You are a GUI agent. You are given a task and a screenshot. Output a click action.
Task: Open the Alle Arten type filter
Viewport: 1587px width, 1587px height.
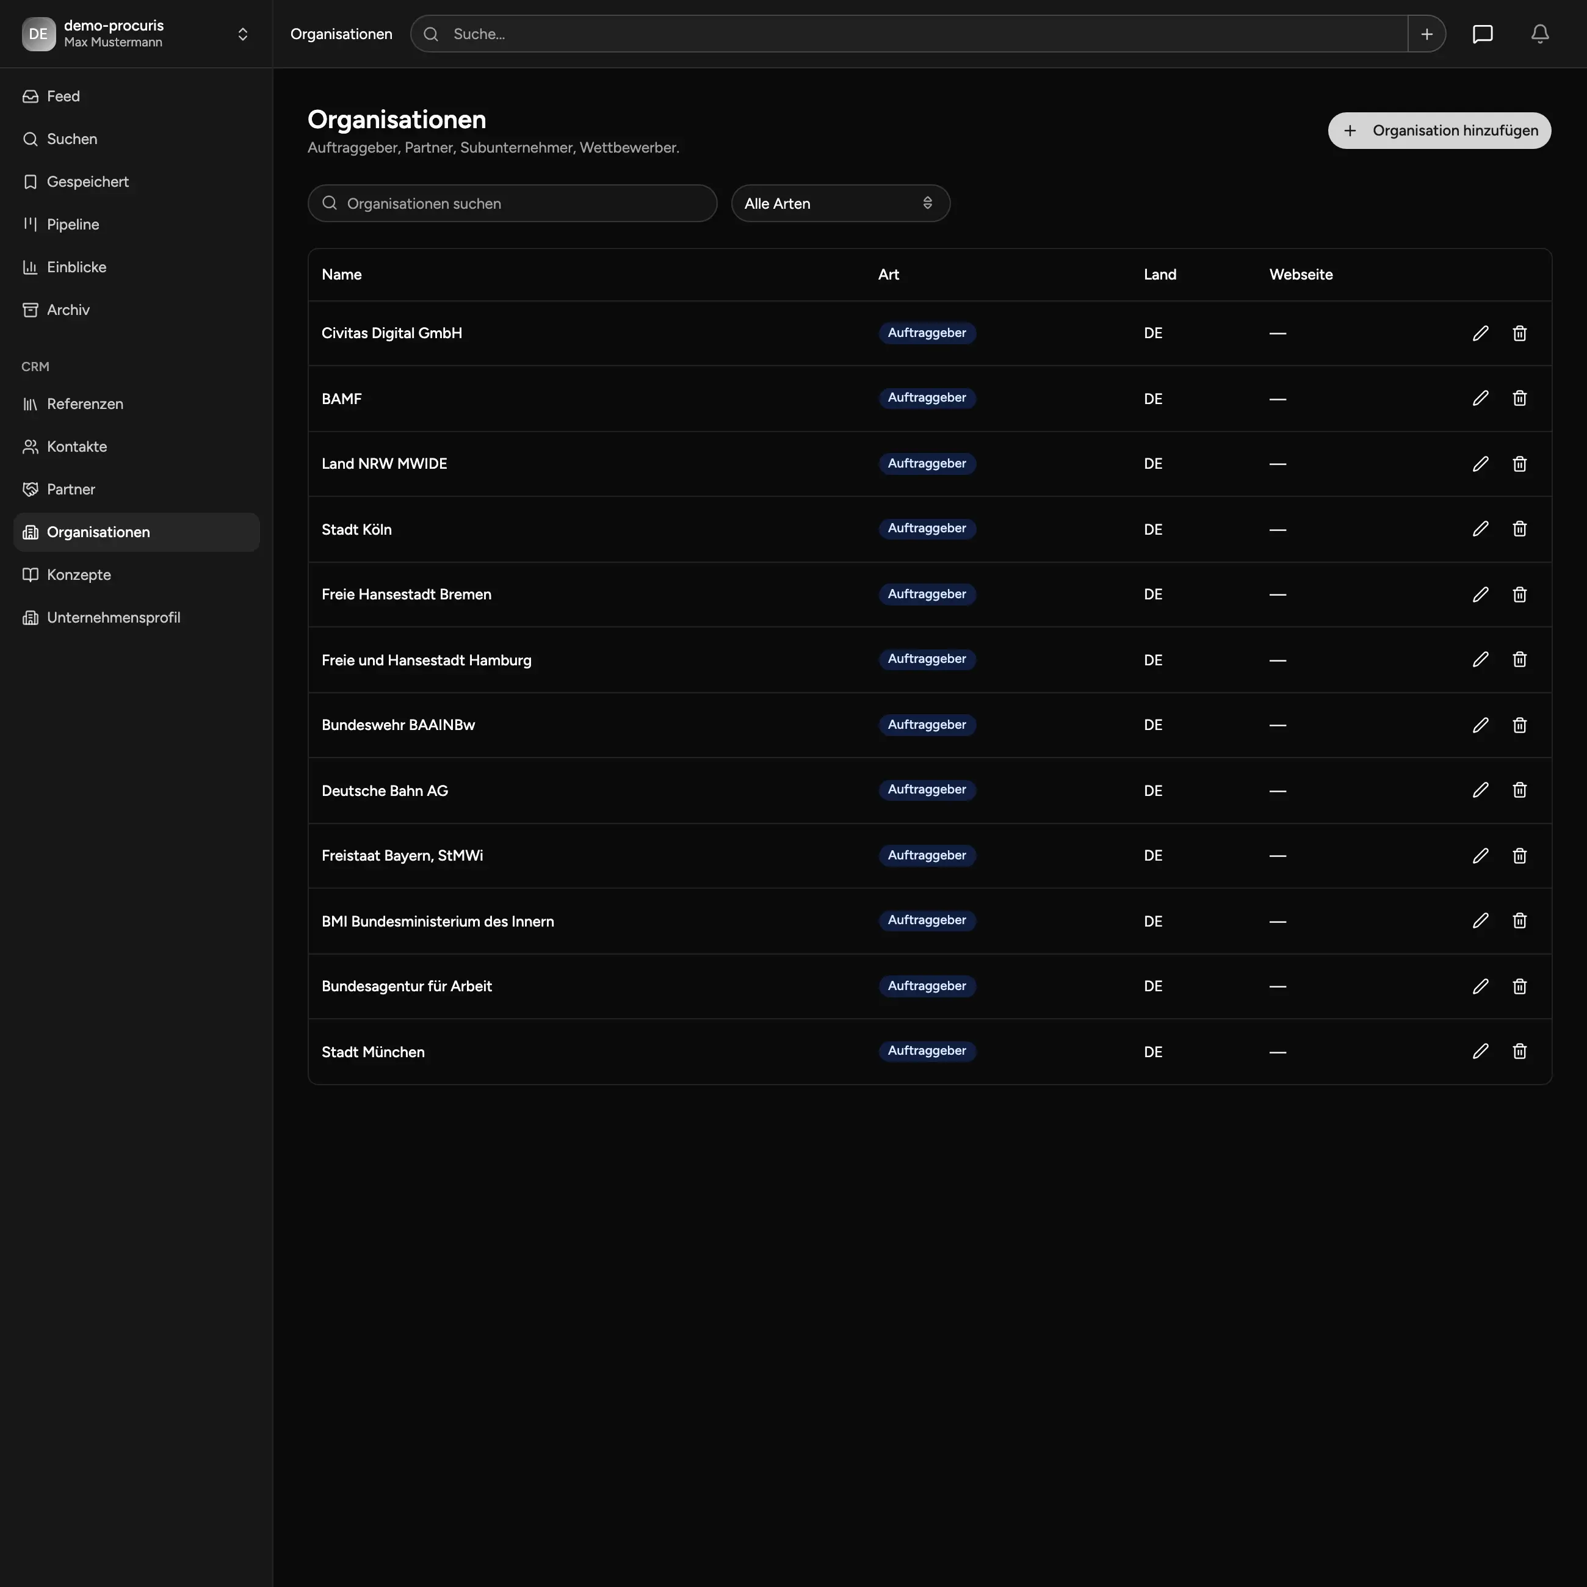click(x=840, y=203)
